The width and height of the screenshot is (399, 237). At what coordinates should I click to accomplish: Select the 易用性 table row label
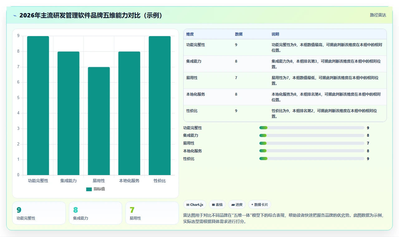coord(192,78)
